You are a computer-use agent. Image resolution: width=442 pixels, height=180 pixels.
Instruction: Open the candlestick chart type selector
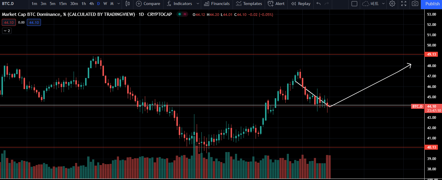[128, 4]
